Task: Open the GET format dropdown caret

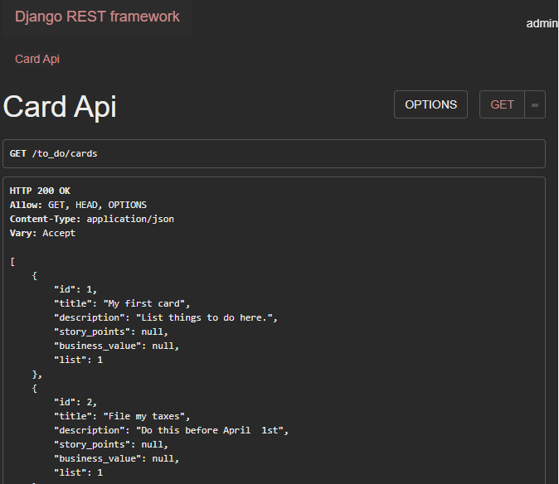Action: [x=535, y=104]
